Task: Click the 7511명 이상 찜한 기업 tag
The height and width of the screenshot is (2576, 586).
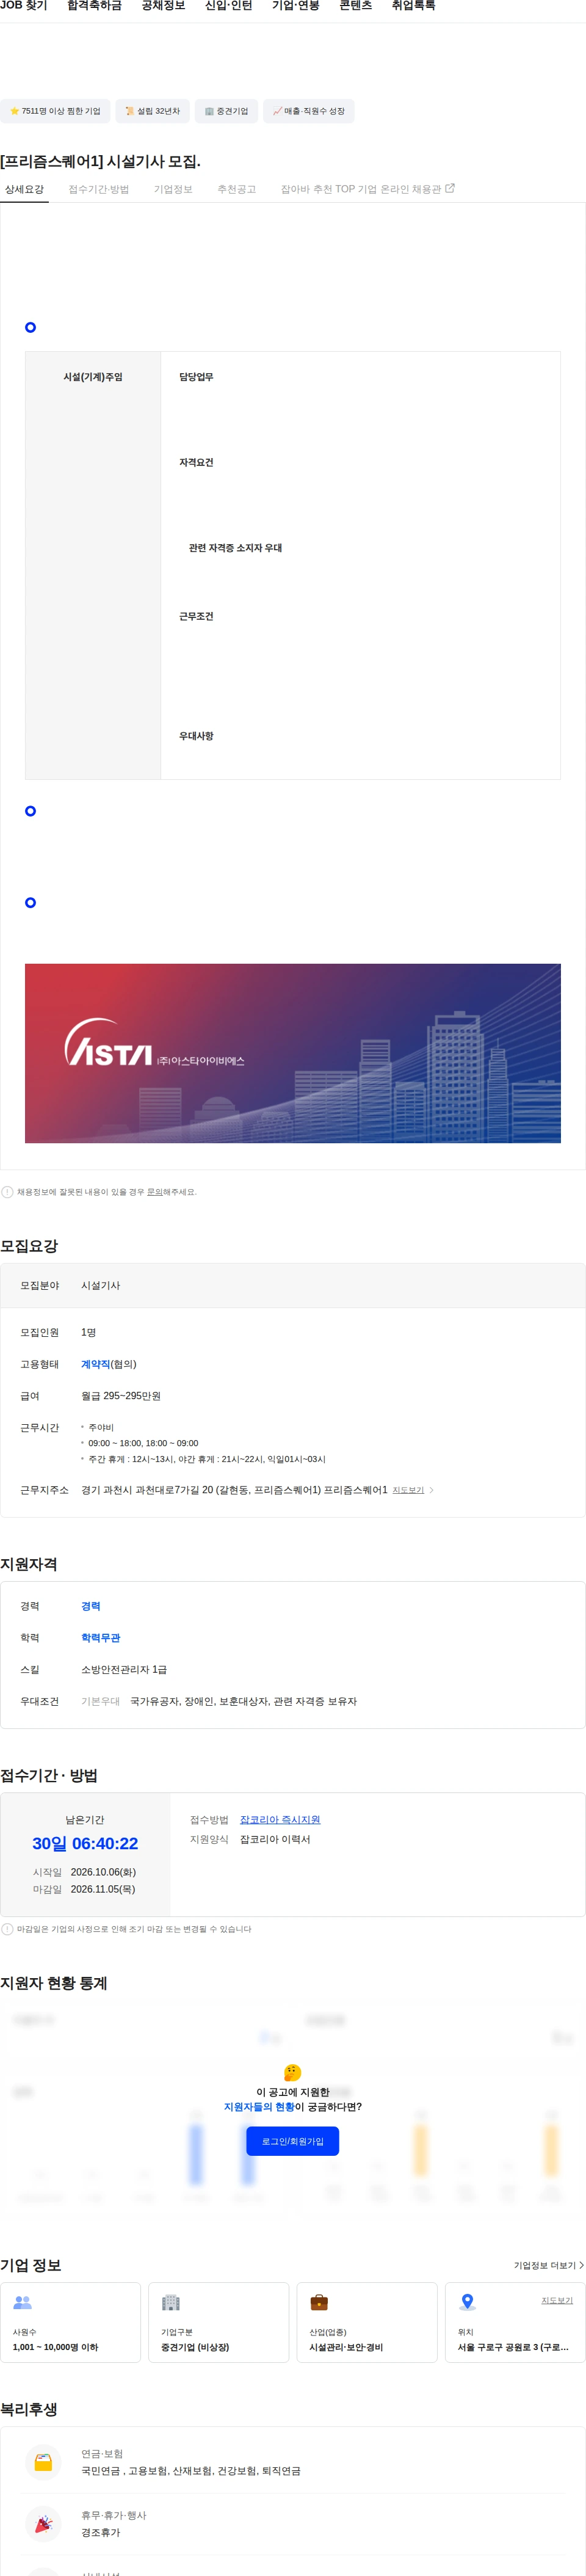Action: [55, 111]
